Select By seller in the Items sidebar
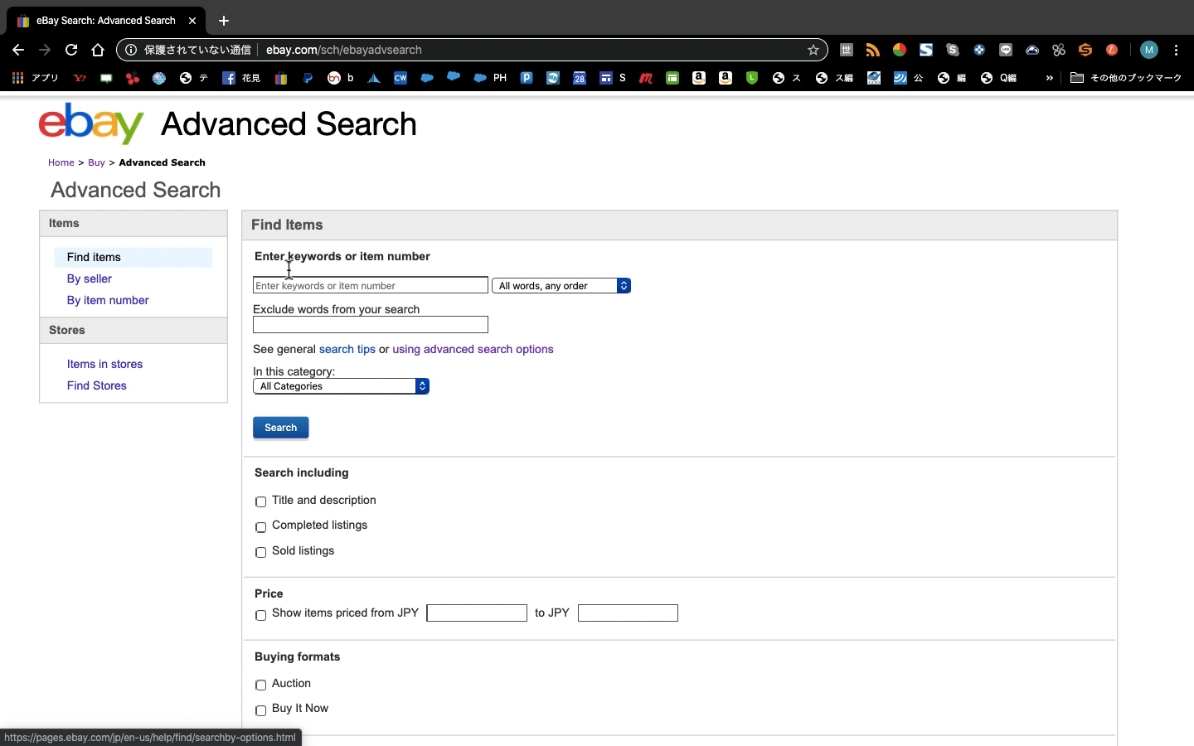Image resolution: width=1194 pixels, height=746 pixels. pos(90,279)
